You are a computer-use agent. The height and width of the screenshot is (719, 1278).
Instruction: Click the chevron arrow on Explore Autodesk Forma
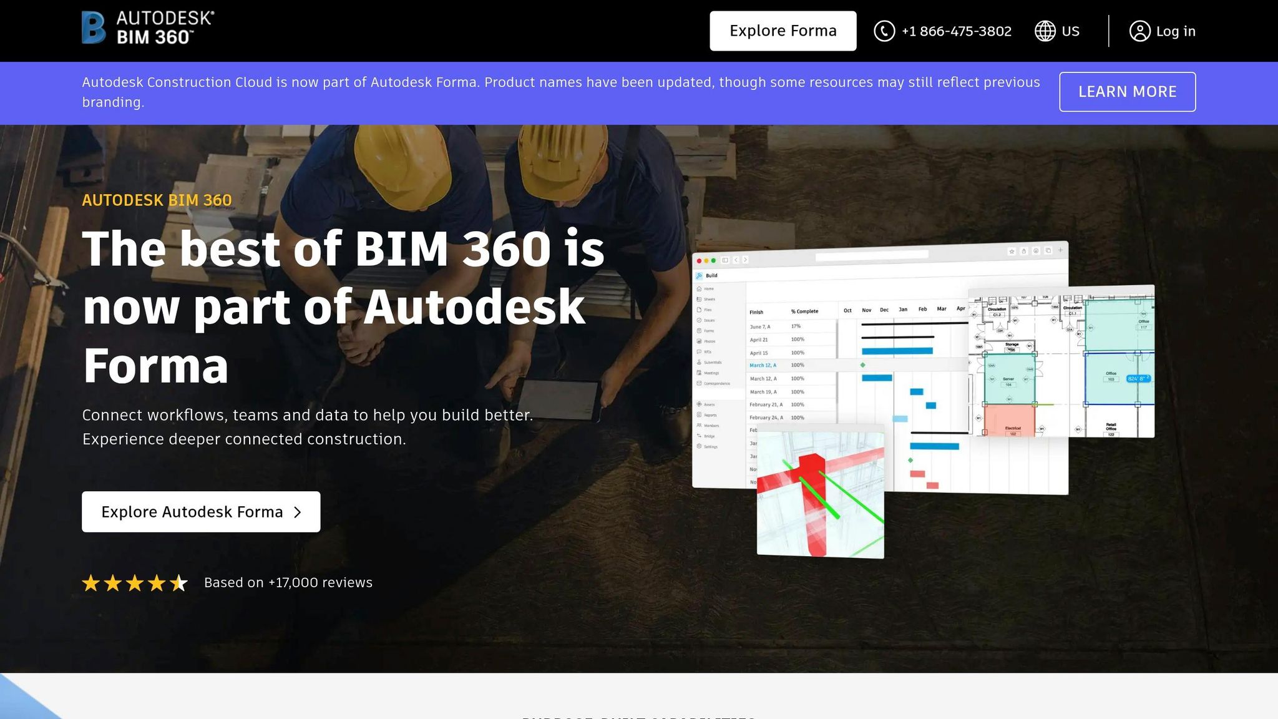[298, 512]
